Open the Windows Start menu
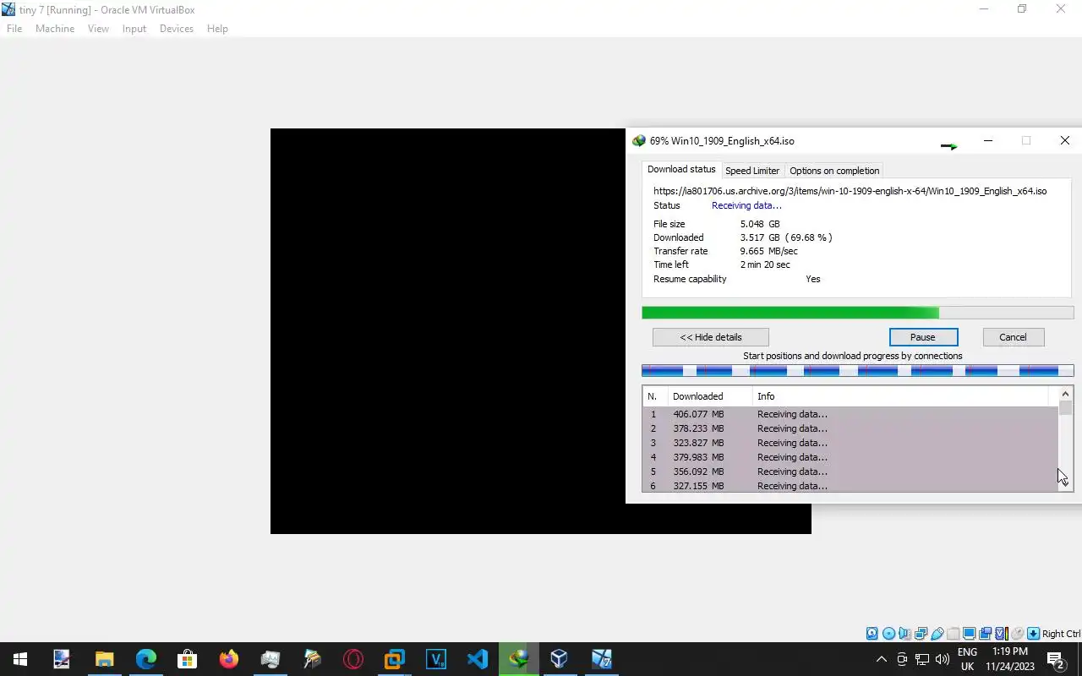1082x676 pixels. (x=20, y=658)
